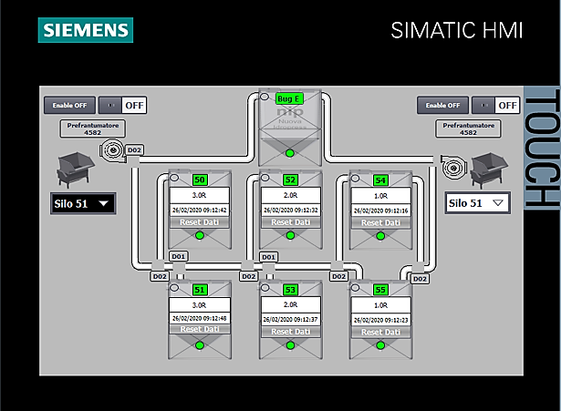Viewport: 561px width, 411px height.
Task: Open the right Silo 51 dropdown
Action: pos(478,203)
